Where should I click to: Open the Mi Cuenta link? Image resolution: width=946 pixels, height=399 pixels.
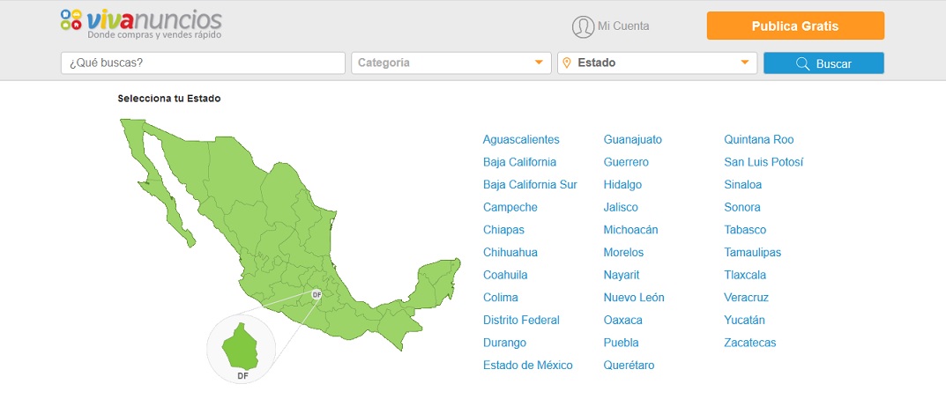click(x=623, y=26)
